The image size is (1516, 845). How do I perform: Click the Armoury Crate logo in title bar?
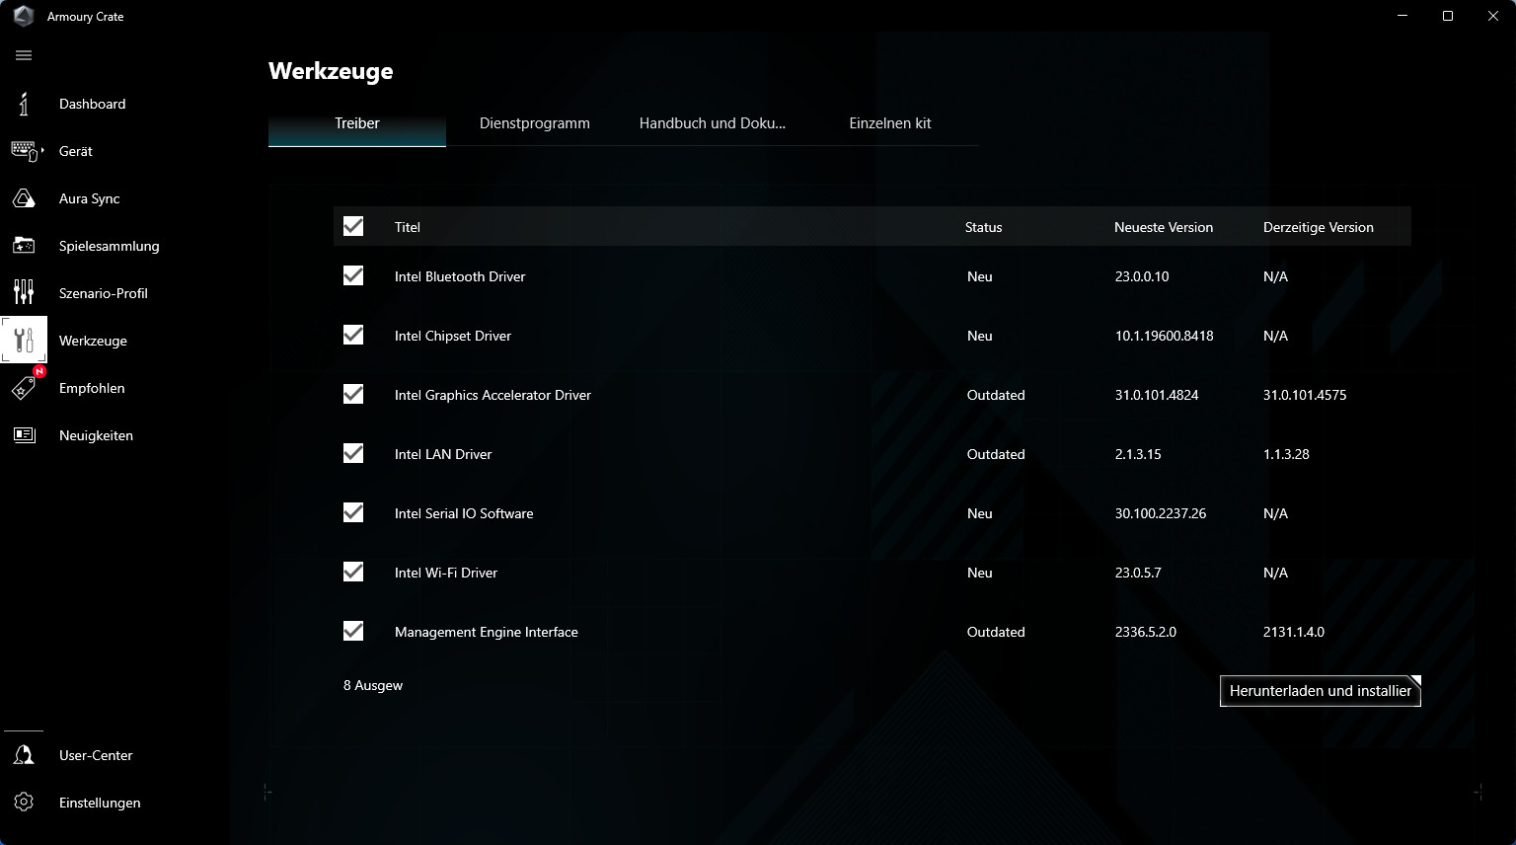pos(24,17)
